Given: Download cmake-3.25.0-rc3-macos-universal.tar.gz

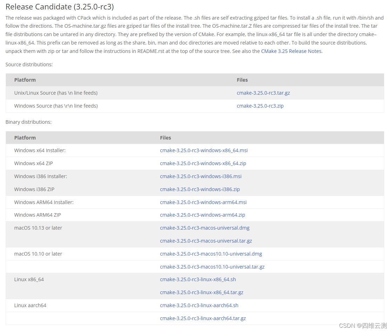Looking at the screenshot, I should (206, 241).
